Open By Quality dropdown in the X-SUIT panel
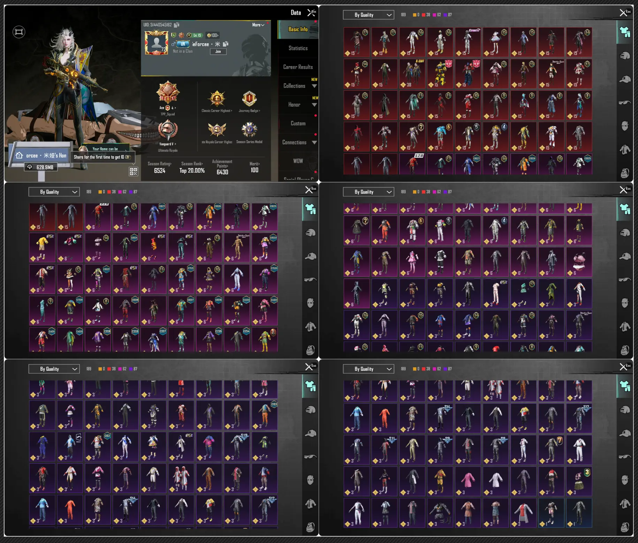 click(369, 15)
